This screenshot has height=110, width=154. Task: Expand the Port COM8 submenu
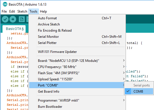(x=77, y=85)
